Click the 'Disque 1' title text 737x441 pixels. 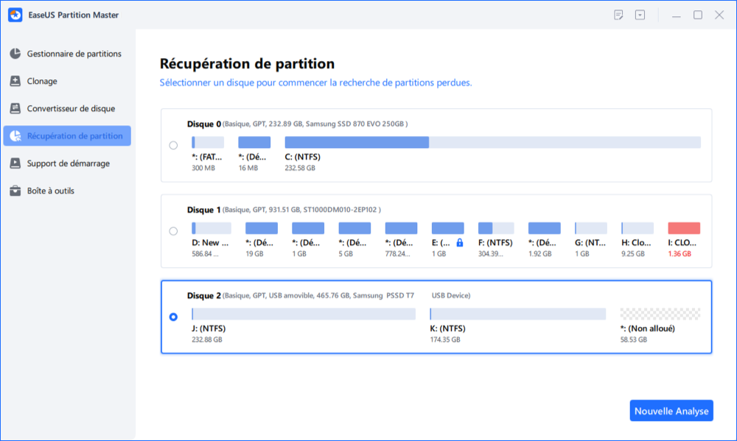pyautogui.click(x=204, y=210)
